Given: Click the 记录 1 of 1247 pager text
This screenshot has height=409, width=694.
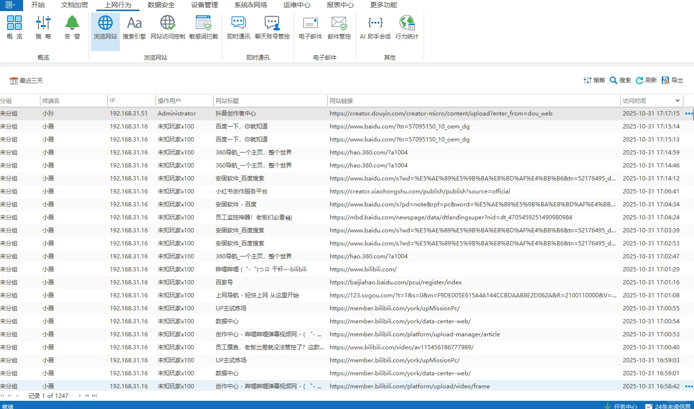Looking at the screenshot, I should coord(48,396).
